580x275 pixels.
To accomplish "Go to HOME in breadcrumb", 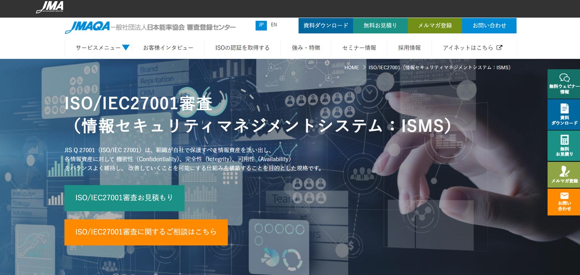I will tap(352, 67).
